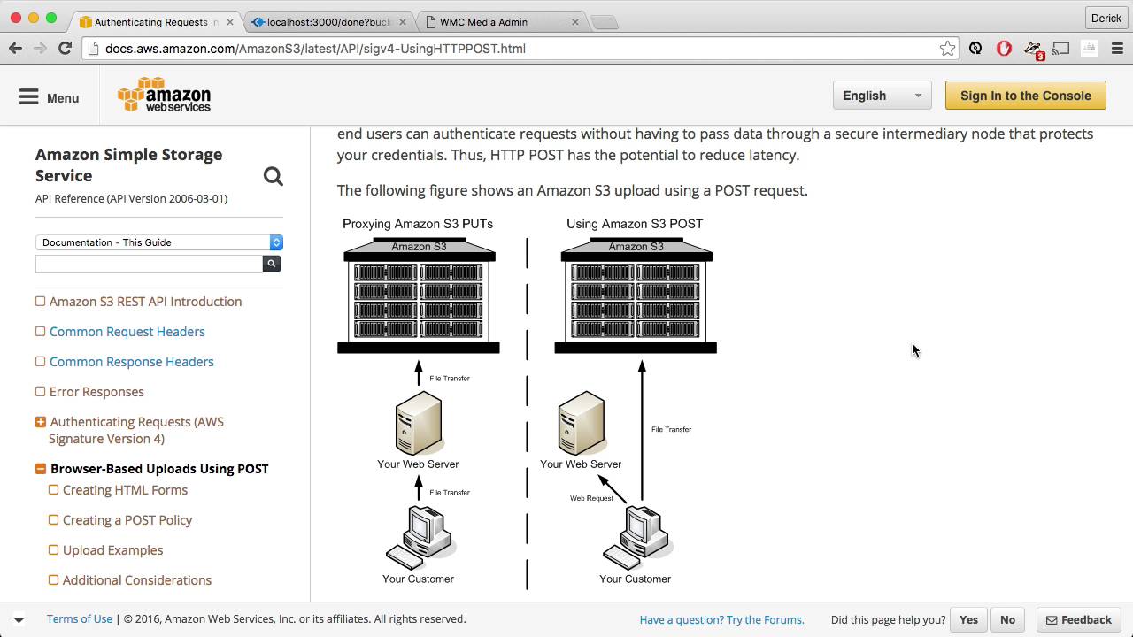Click Sign In to the Console
1133x637 pixels.
point(1025,96)
